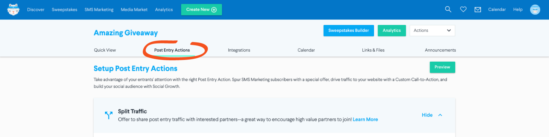
Task: Open the Announcements tab
Action: pyautogui.click(x=441, y=50)
